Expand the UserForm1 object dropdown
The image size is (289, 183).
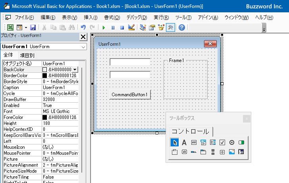coord(83,47)
